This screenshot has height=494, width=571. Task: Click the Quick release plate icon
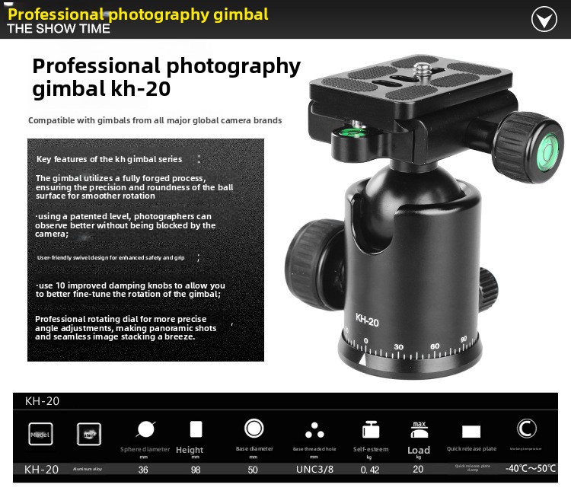[x=471, y=432]
